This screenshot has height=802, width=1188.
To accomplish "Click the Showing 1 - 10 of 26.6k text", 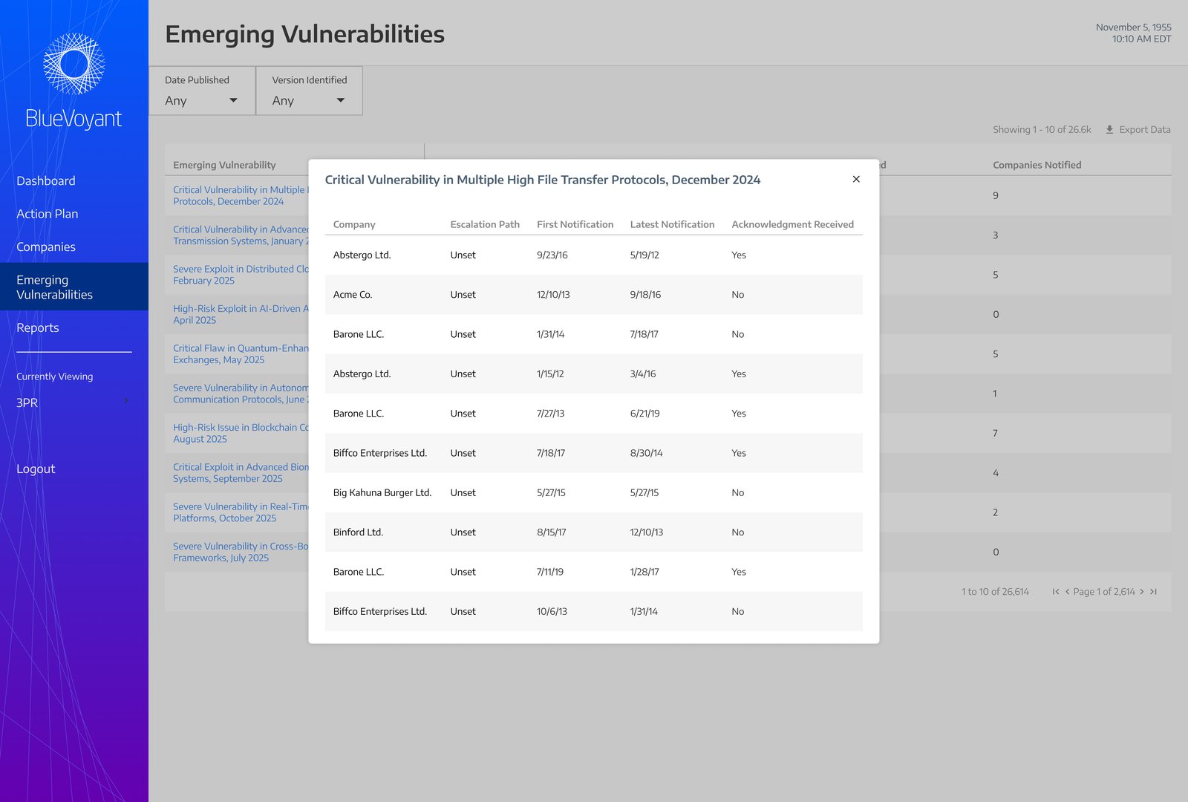I will pyautogui.click(x=1042, y=129).
